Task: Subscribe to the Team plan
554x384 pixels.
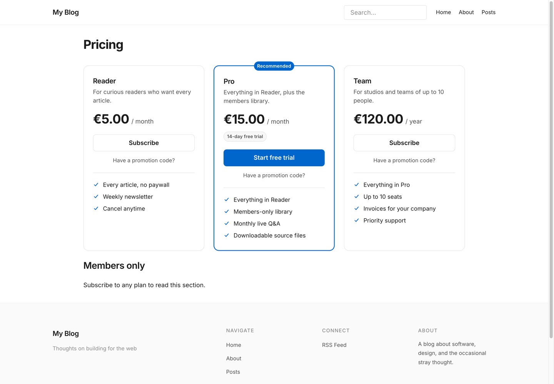Action: pyautogui.click(x=404, y=143)
